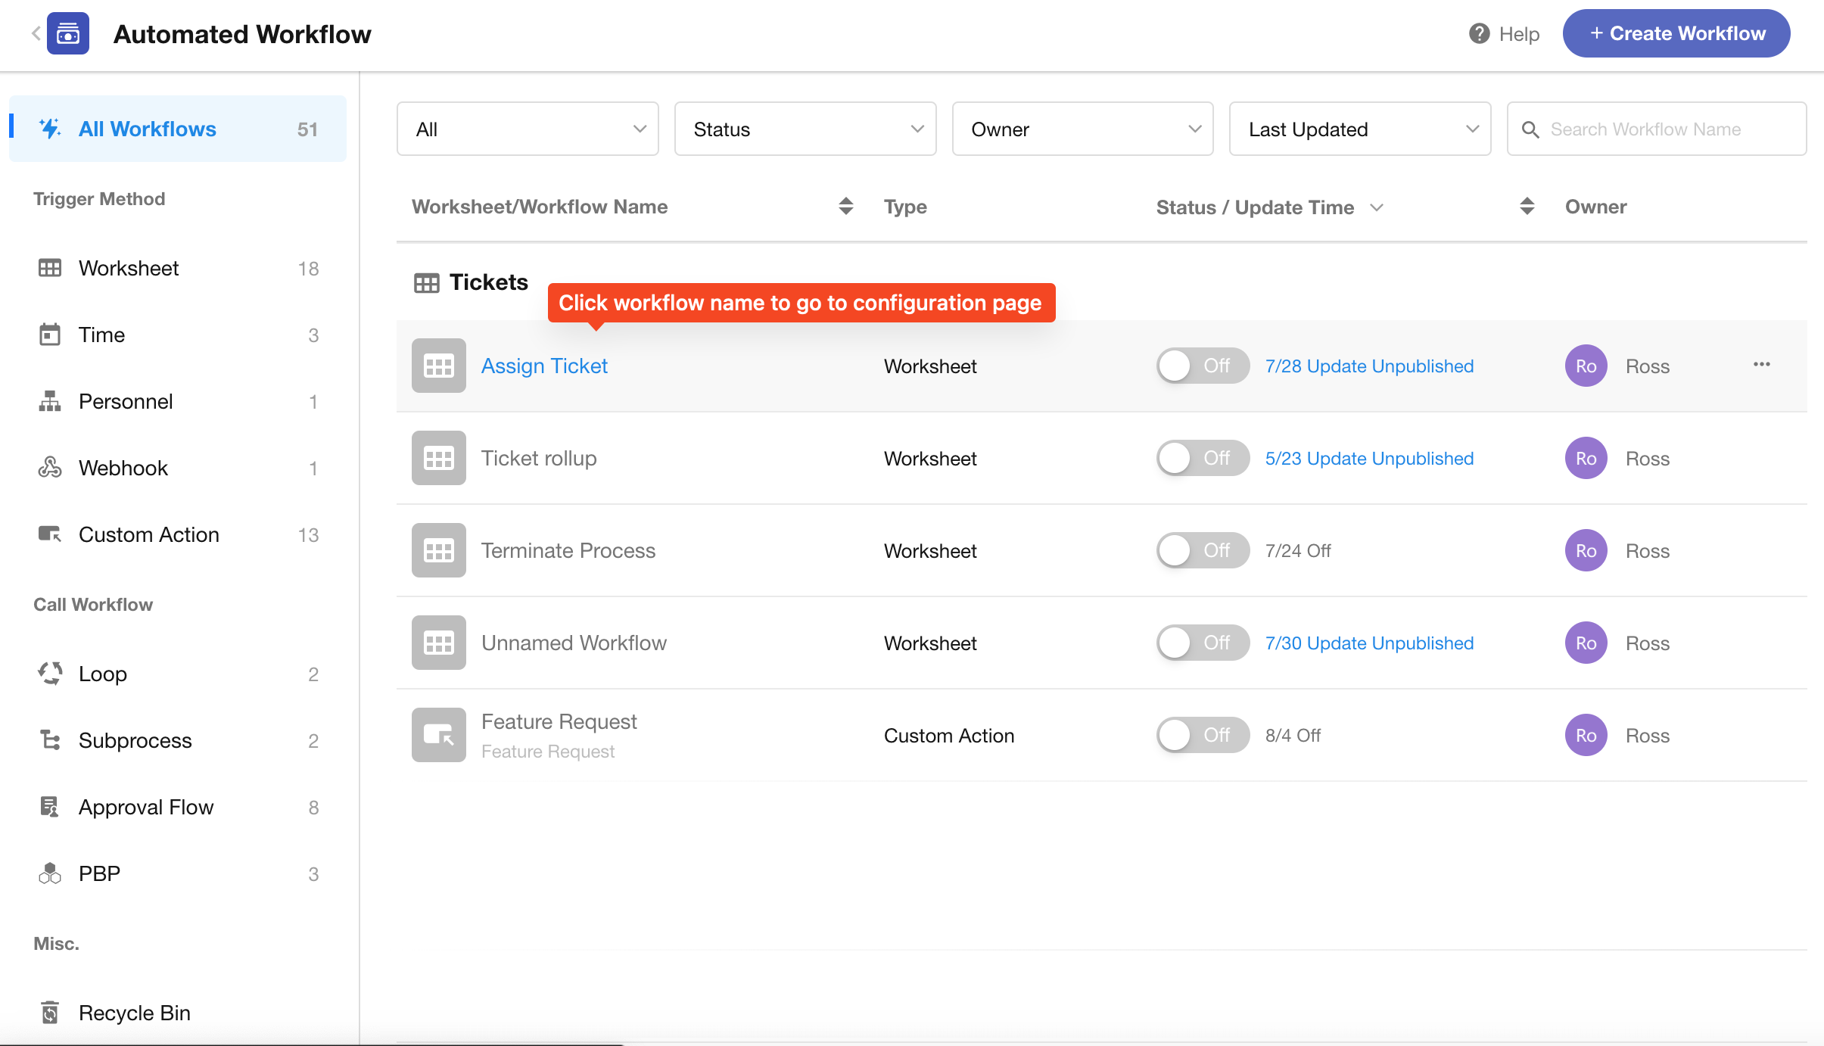Open more options for Assign Ticket row
The width and height of the screenshot is (1824, 1046).
pyautogui.click(x=1761, y=365)
